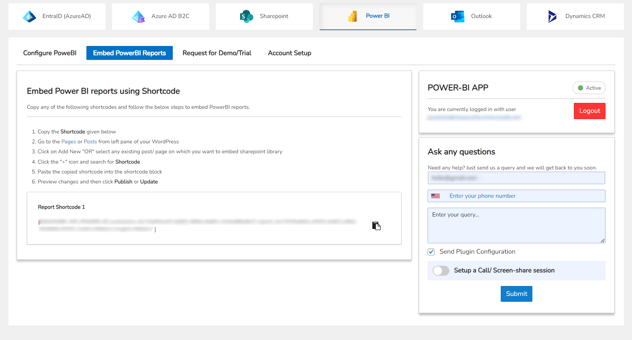Switch to the Sharepoint tab
This screenshot has height=340, width=632.
tap(264, 17)
